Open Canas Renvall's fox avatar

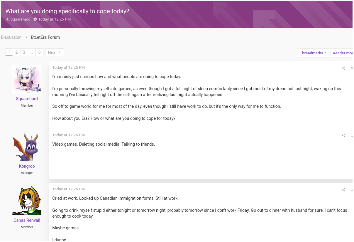coord(27,201)
